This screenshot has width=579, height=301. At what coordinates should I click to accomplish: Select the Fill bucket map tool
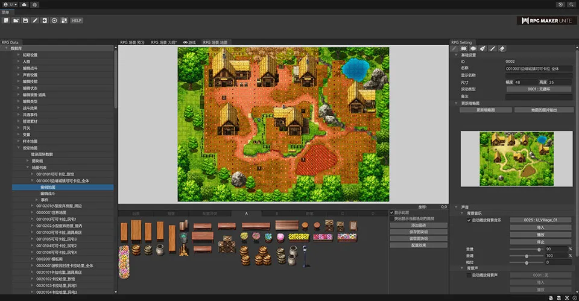483,48
